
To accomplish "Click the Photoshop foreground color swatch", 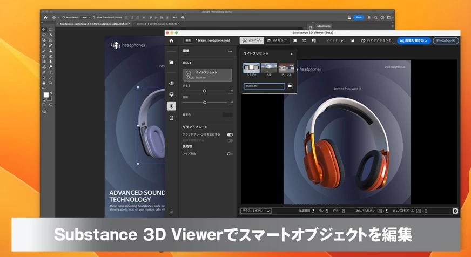I will pyautogui.click(x=46, y=95).
